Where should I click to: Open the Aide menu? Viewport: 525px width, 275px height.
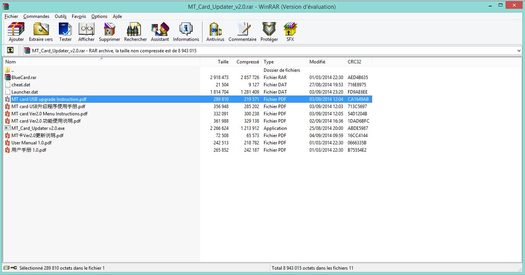[x=117, y=16]
